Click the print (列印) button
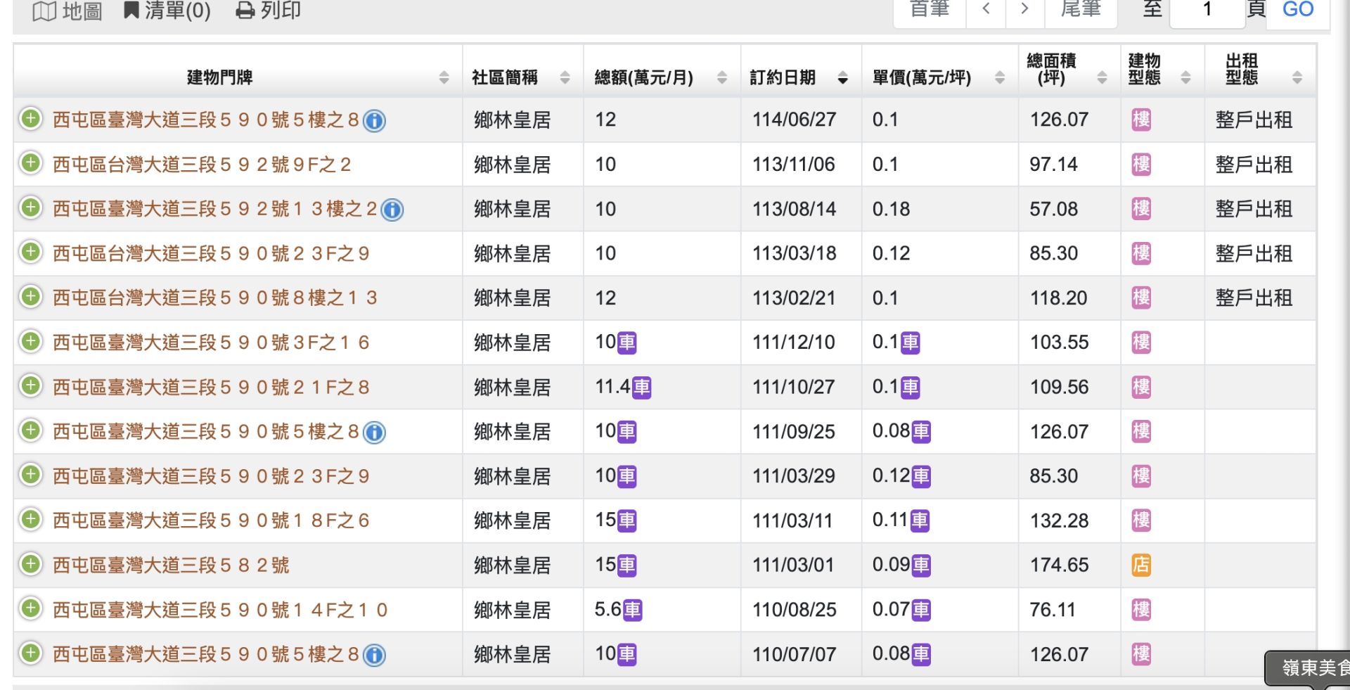This screenshot has height=690, width=1350. [x=268, y=11]
